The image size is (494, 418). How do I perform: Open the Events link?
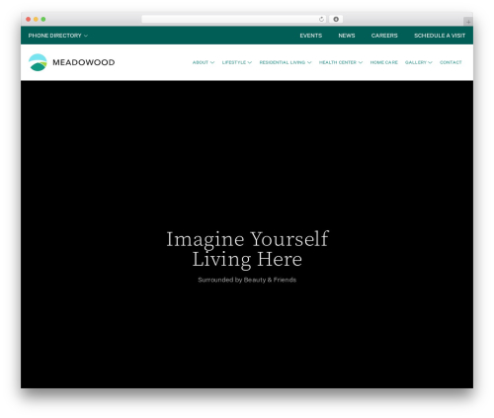click(x=310, y=36)
